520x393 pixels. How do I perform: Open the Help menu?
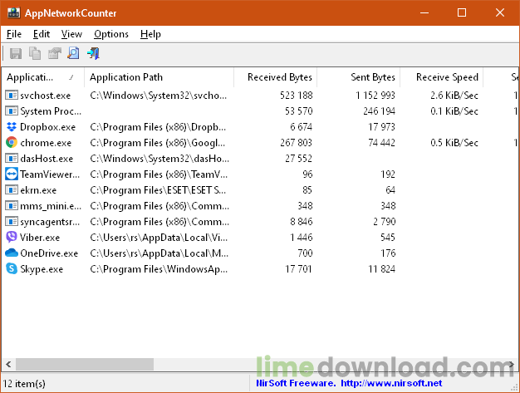150,34
